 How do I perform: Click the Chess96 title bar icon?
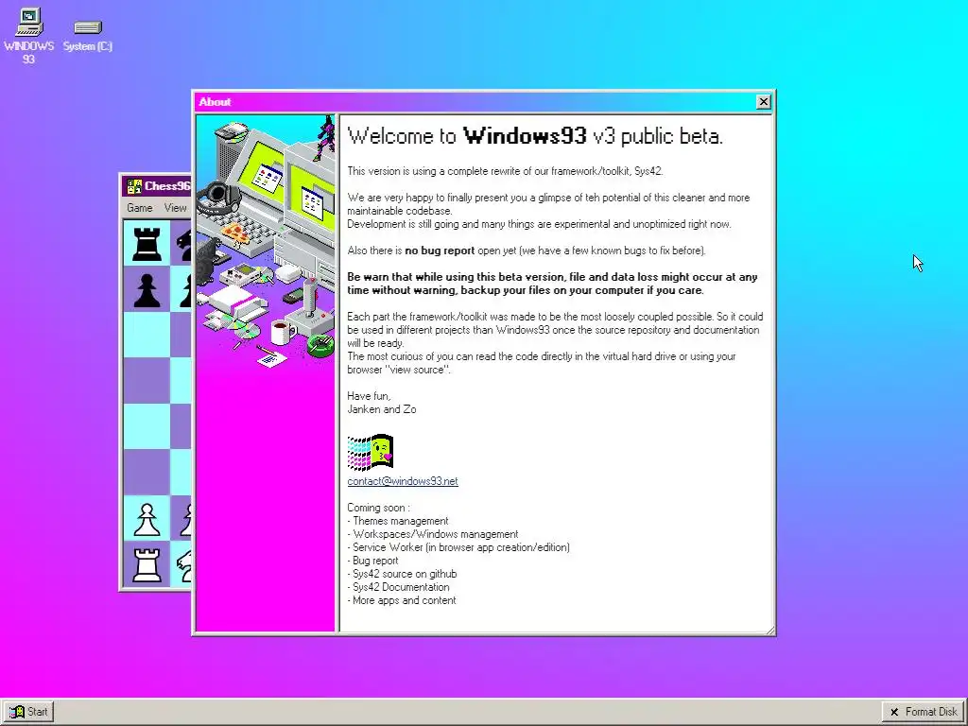coord(134,186)
